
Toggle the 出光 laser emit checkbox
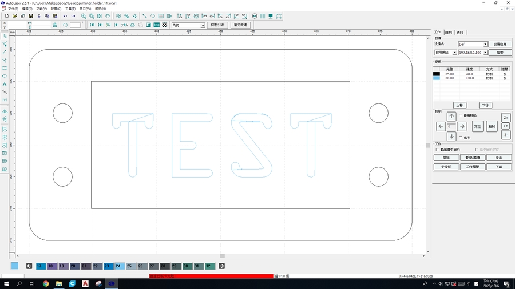click(461, 138)
